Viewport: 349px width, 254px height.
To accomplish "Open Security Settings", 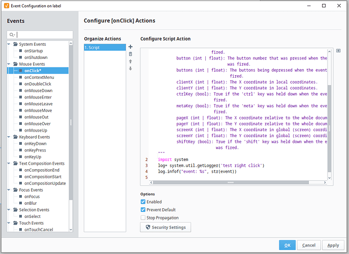I will [166, 227].
